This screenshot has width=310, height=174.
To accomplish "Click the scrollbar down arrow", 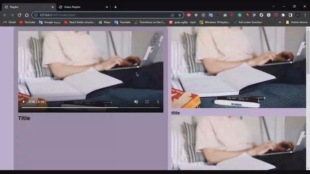I will coord(308,168).
